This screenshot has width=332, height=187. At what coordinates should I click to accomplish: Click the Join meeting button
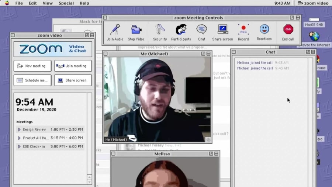(73, 66)
